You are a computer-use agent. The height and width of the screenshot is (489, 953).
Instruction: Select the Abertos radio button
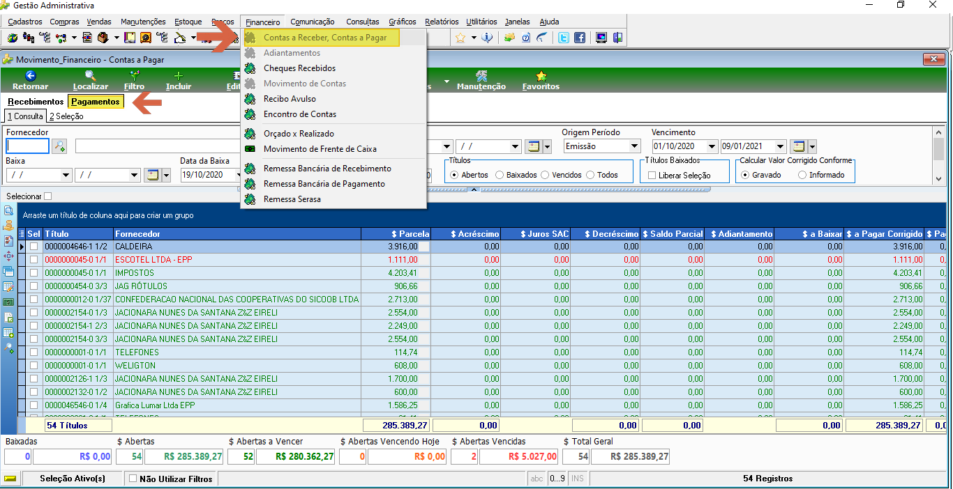(454, 175)
